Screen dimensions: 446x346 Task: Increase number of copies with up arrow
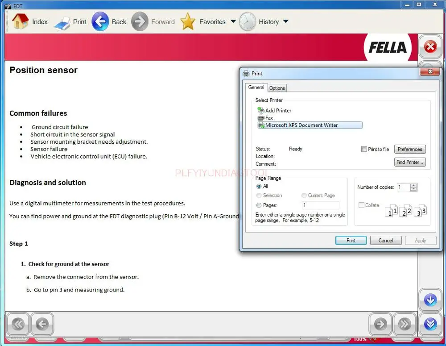[x=413, y=185]
